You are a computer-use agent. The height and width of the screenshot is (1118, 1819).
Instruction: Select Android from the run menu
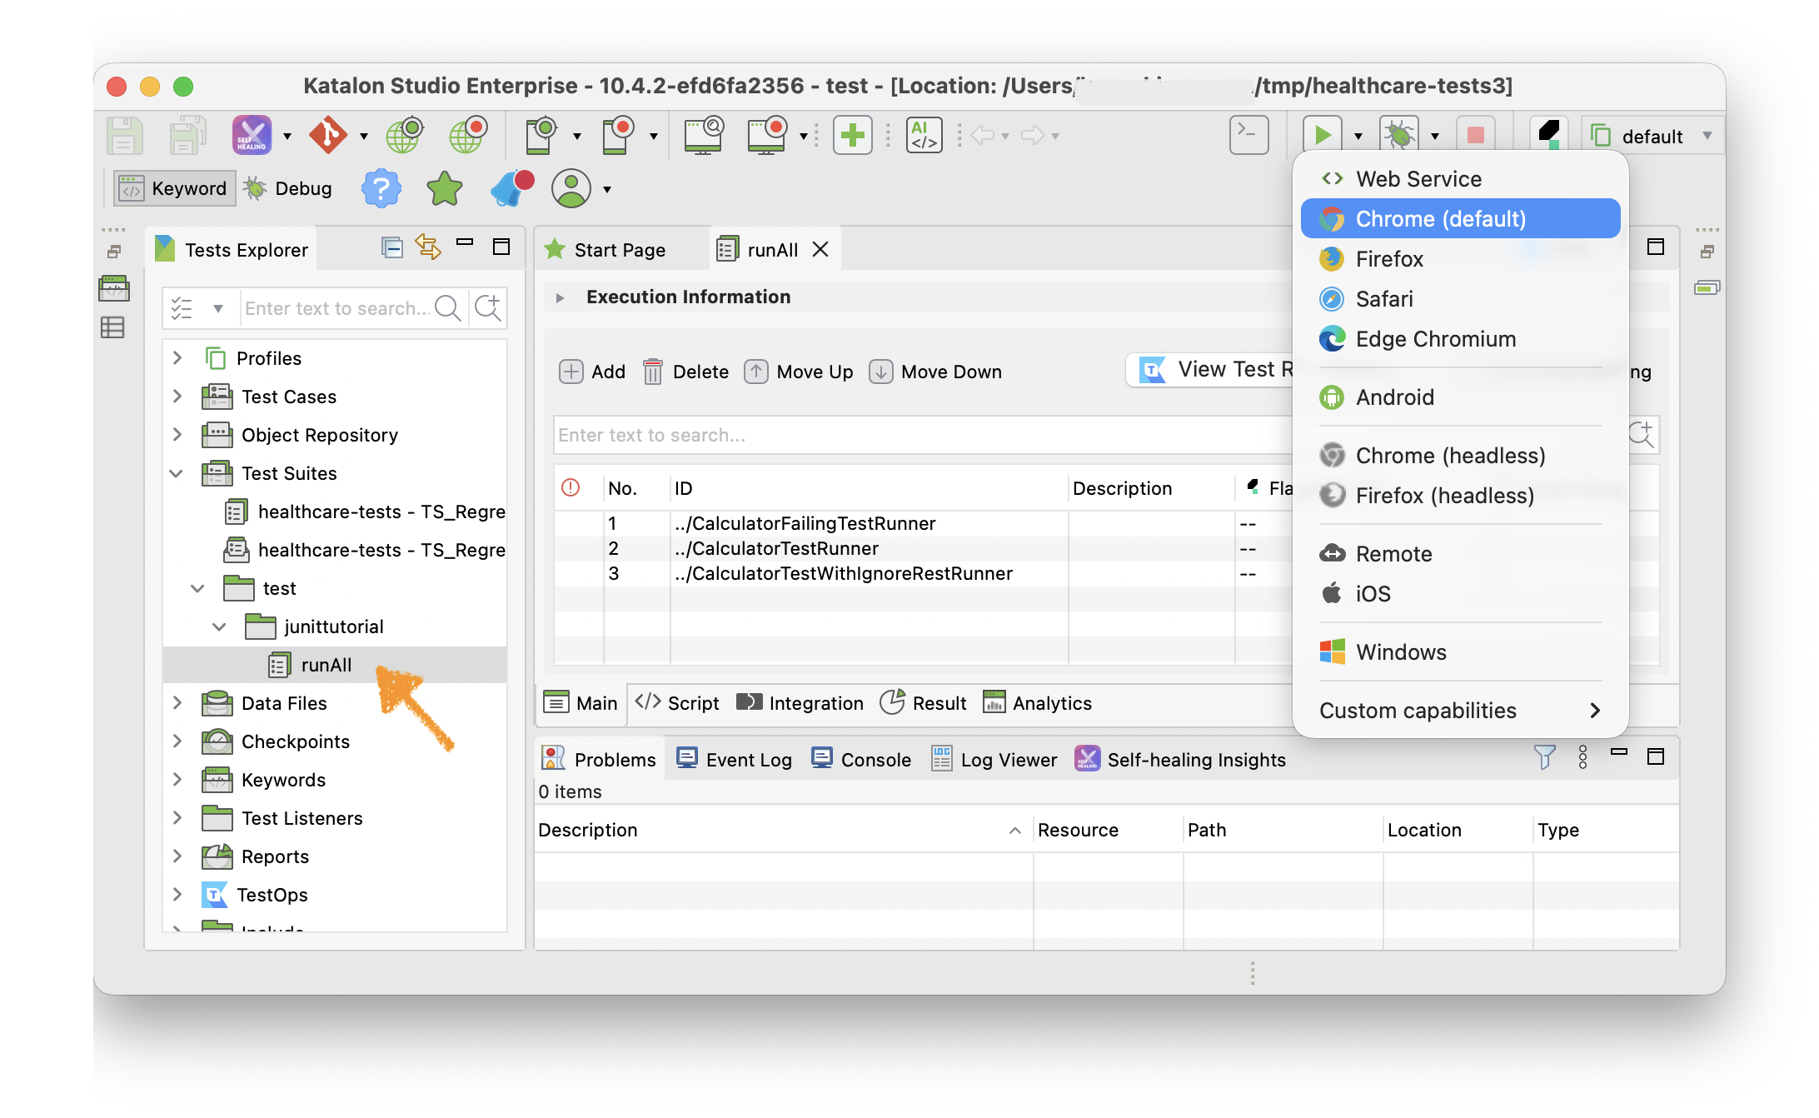point(1461,397)
